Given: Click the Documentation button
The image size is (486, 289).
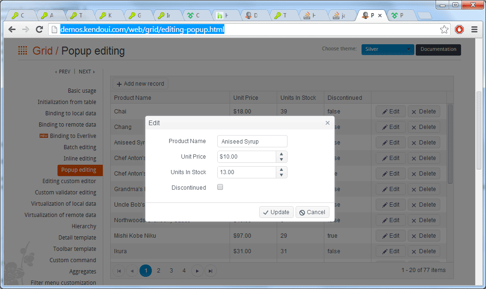Looking at the screenshot, I should tap(438, 49).
